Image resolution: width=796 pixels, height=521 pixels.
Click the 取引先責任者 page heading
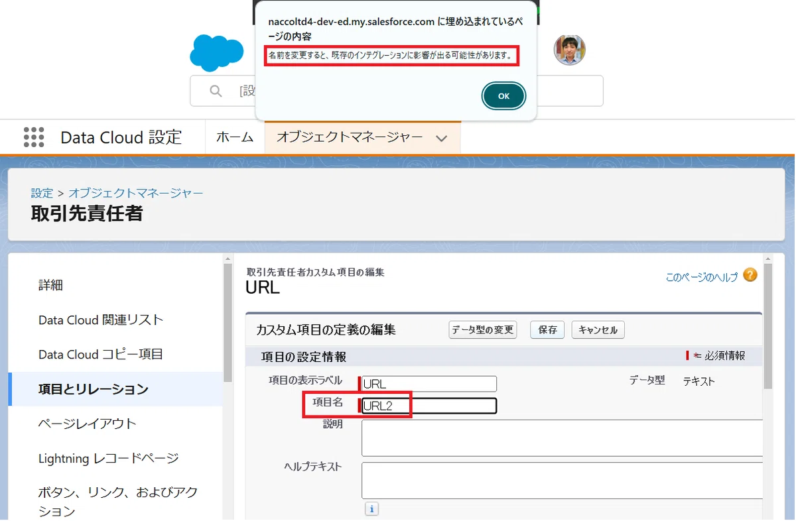click(x=87, y=213)
